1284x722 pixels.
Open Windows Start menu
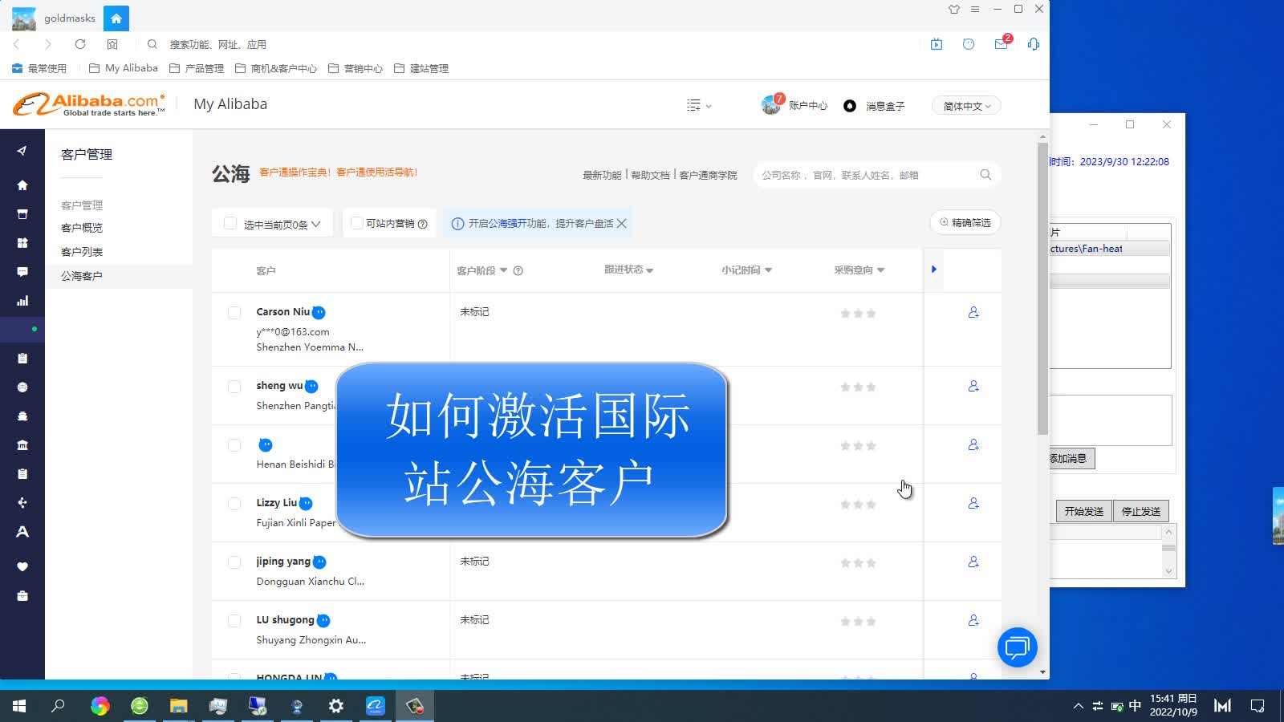(19, 706)
